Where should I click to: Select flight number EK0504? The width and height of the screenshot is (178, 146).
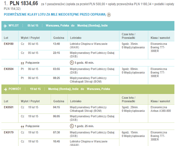[x=9, y=69]
